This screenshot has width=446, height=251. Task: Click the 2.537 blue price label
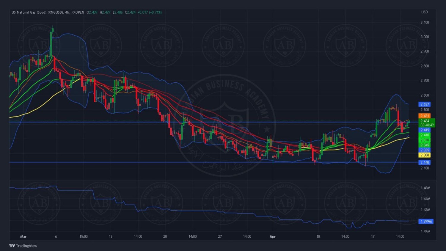(x=425, y=104)
